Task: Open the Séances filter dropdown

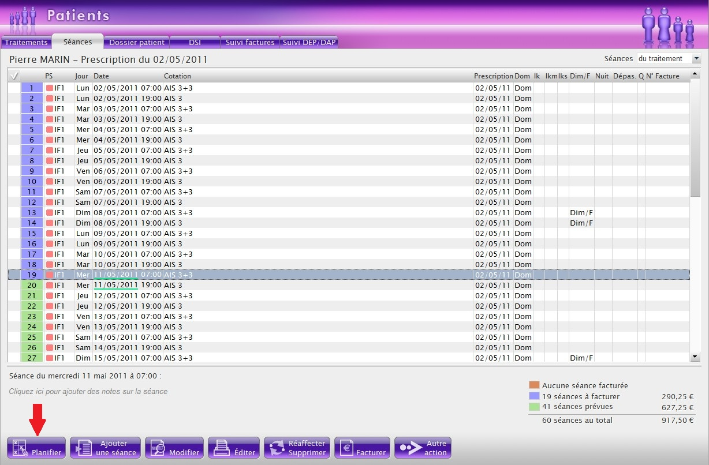Action: point(696,59)
